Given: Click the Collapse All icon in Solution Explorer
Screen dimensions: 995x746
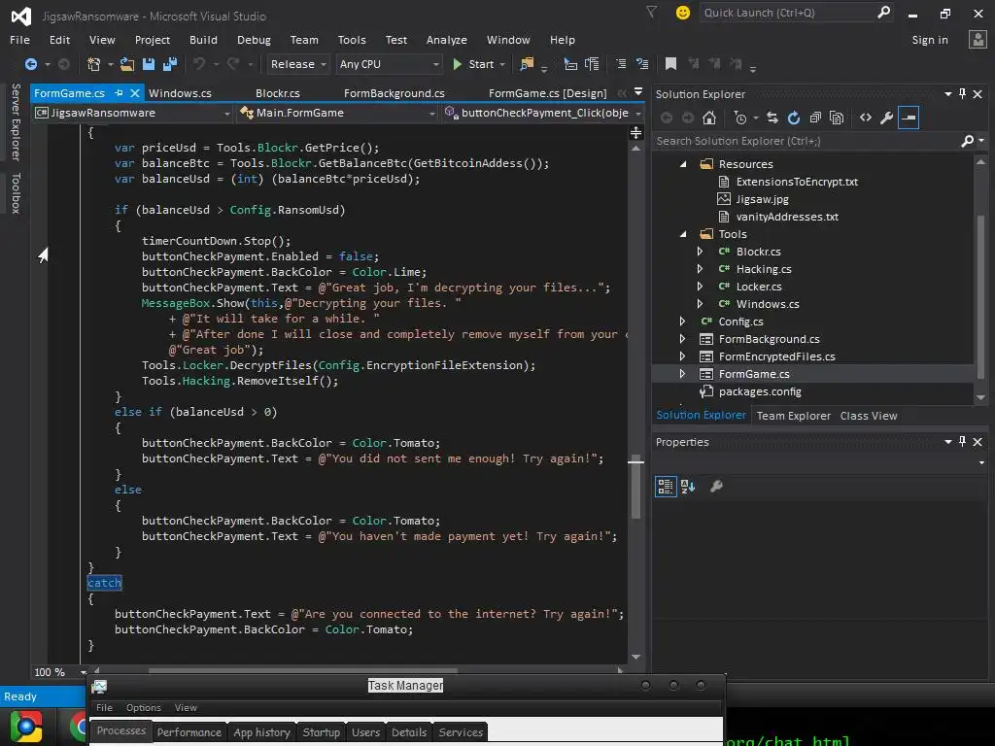Looking at the screenshot, I should 815,118.
